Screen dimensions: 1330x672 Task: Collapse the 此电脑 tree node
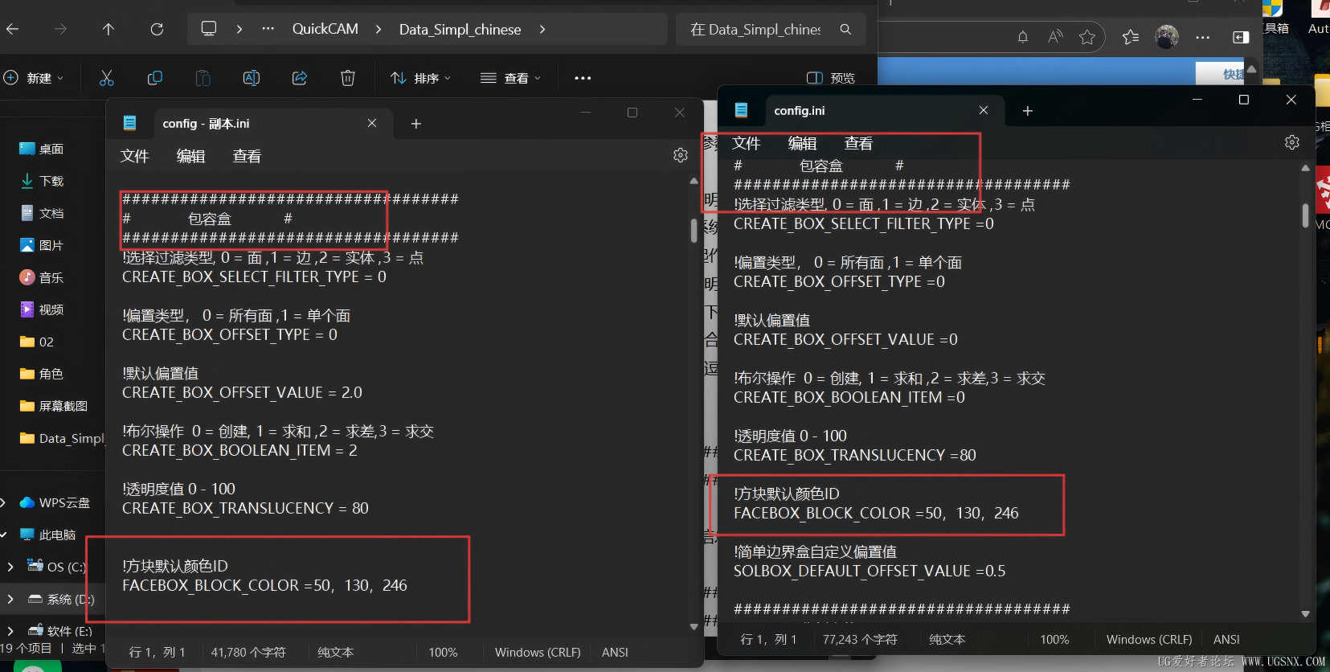(4, 535)
